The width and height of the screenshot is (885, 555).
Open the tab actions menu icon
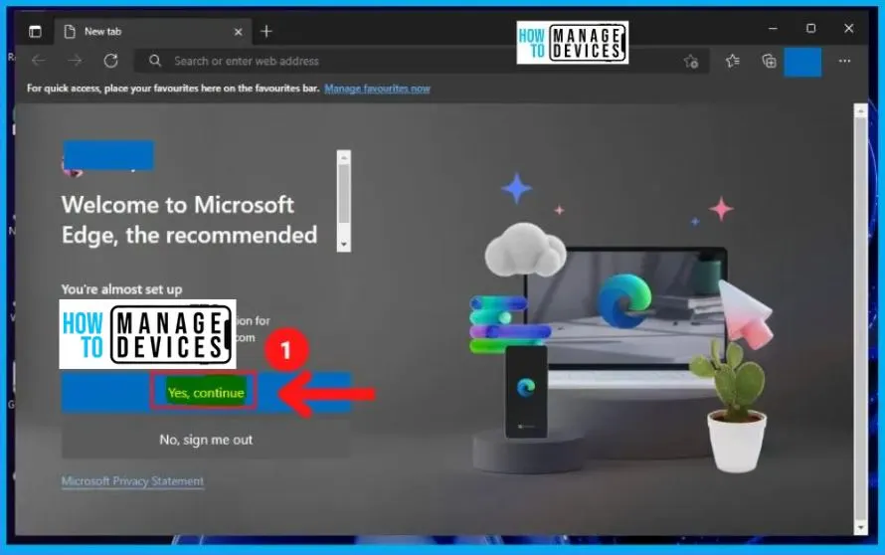[35, 32]
